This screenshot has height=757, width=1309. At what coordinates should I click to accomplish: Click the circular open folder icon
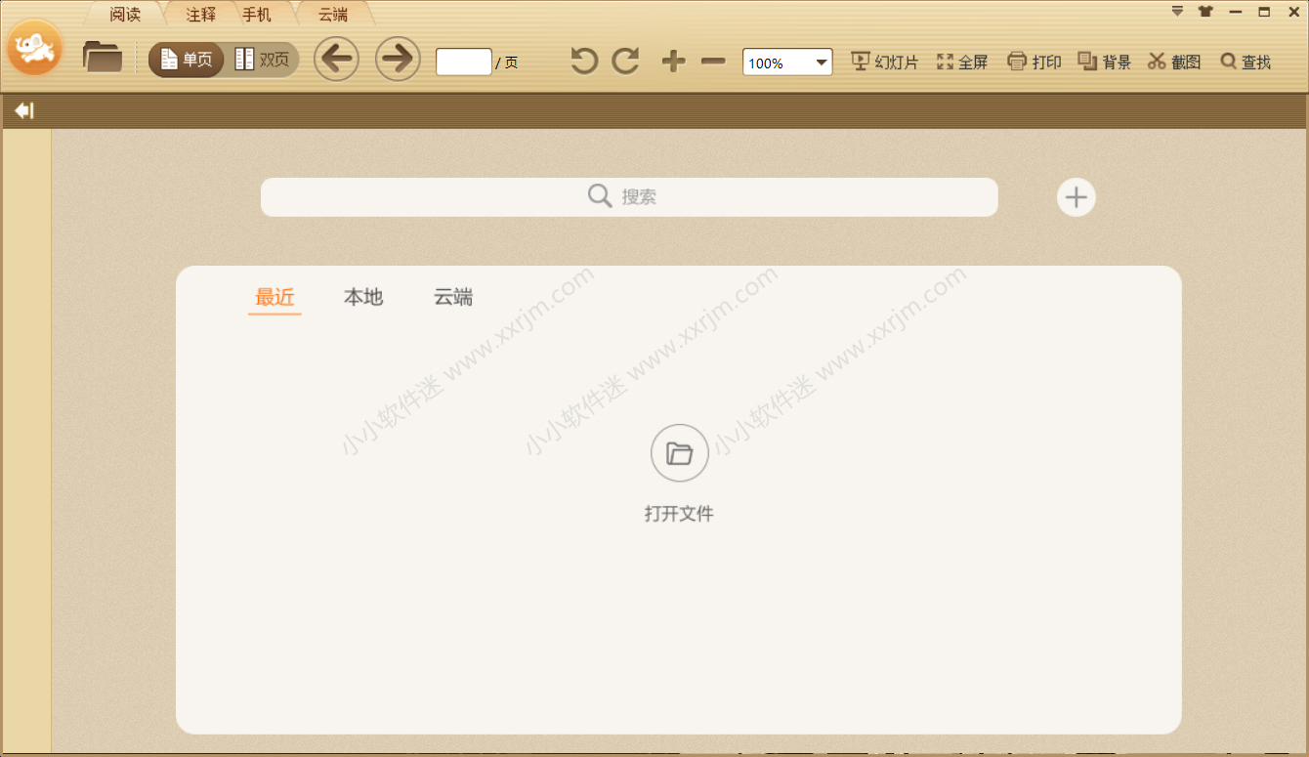679,453
